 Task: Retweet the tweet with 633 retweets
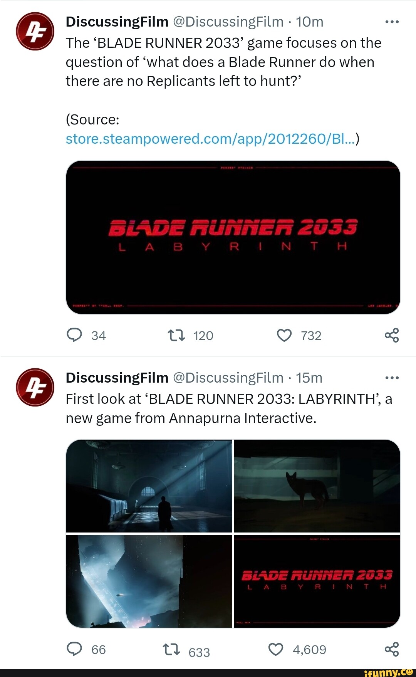(171, 650)
